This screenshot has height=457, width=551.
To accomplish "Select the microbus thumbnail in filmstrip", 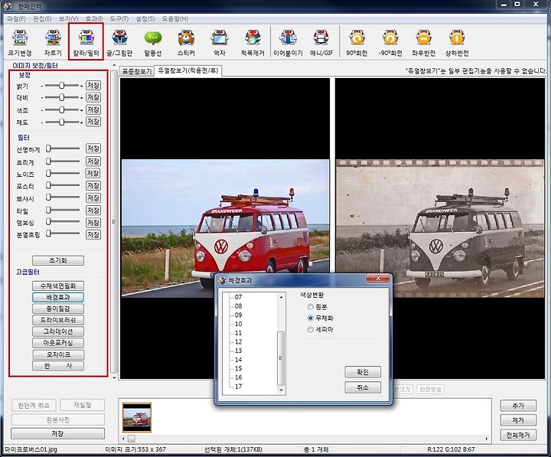I will point(137,417).
